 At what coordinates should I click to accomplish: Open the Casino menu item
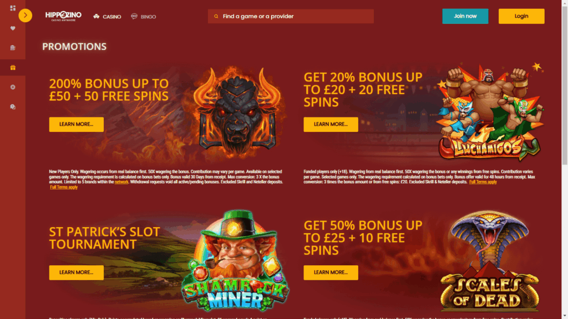tap(107, 17)
